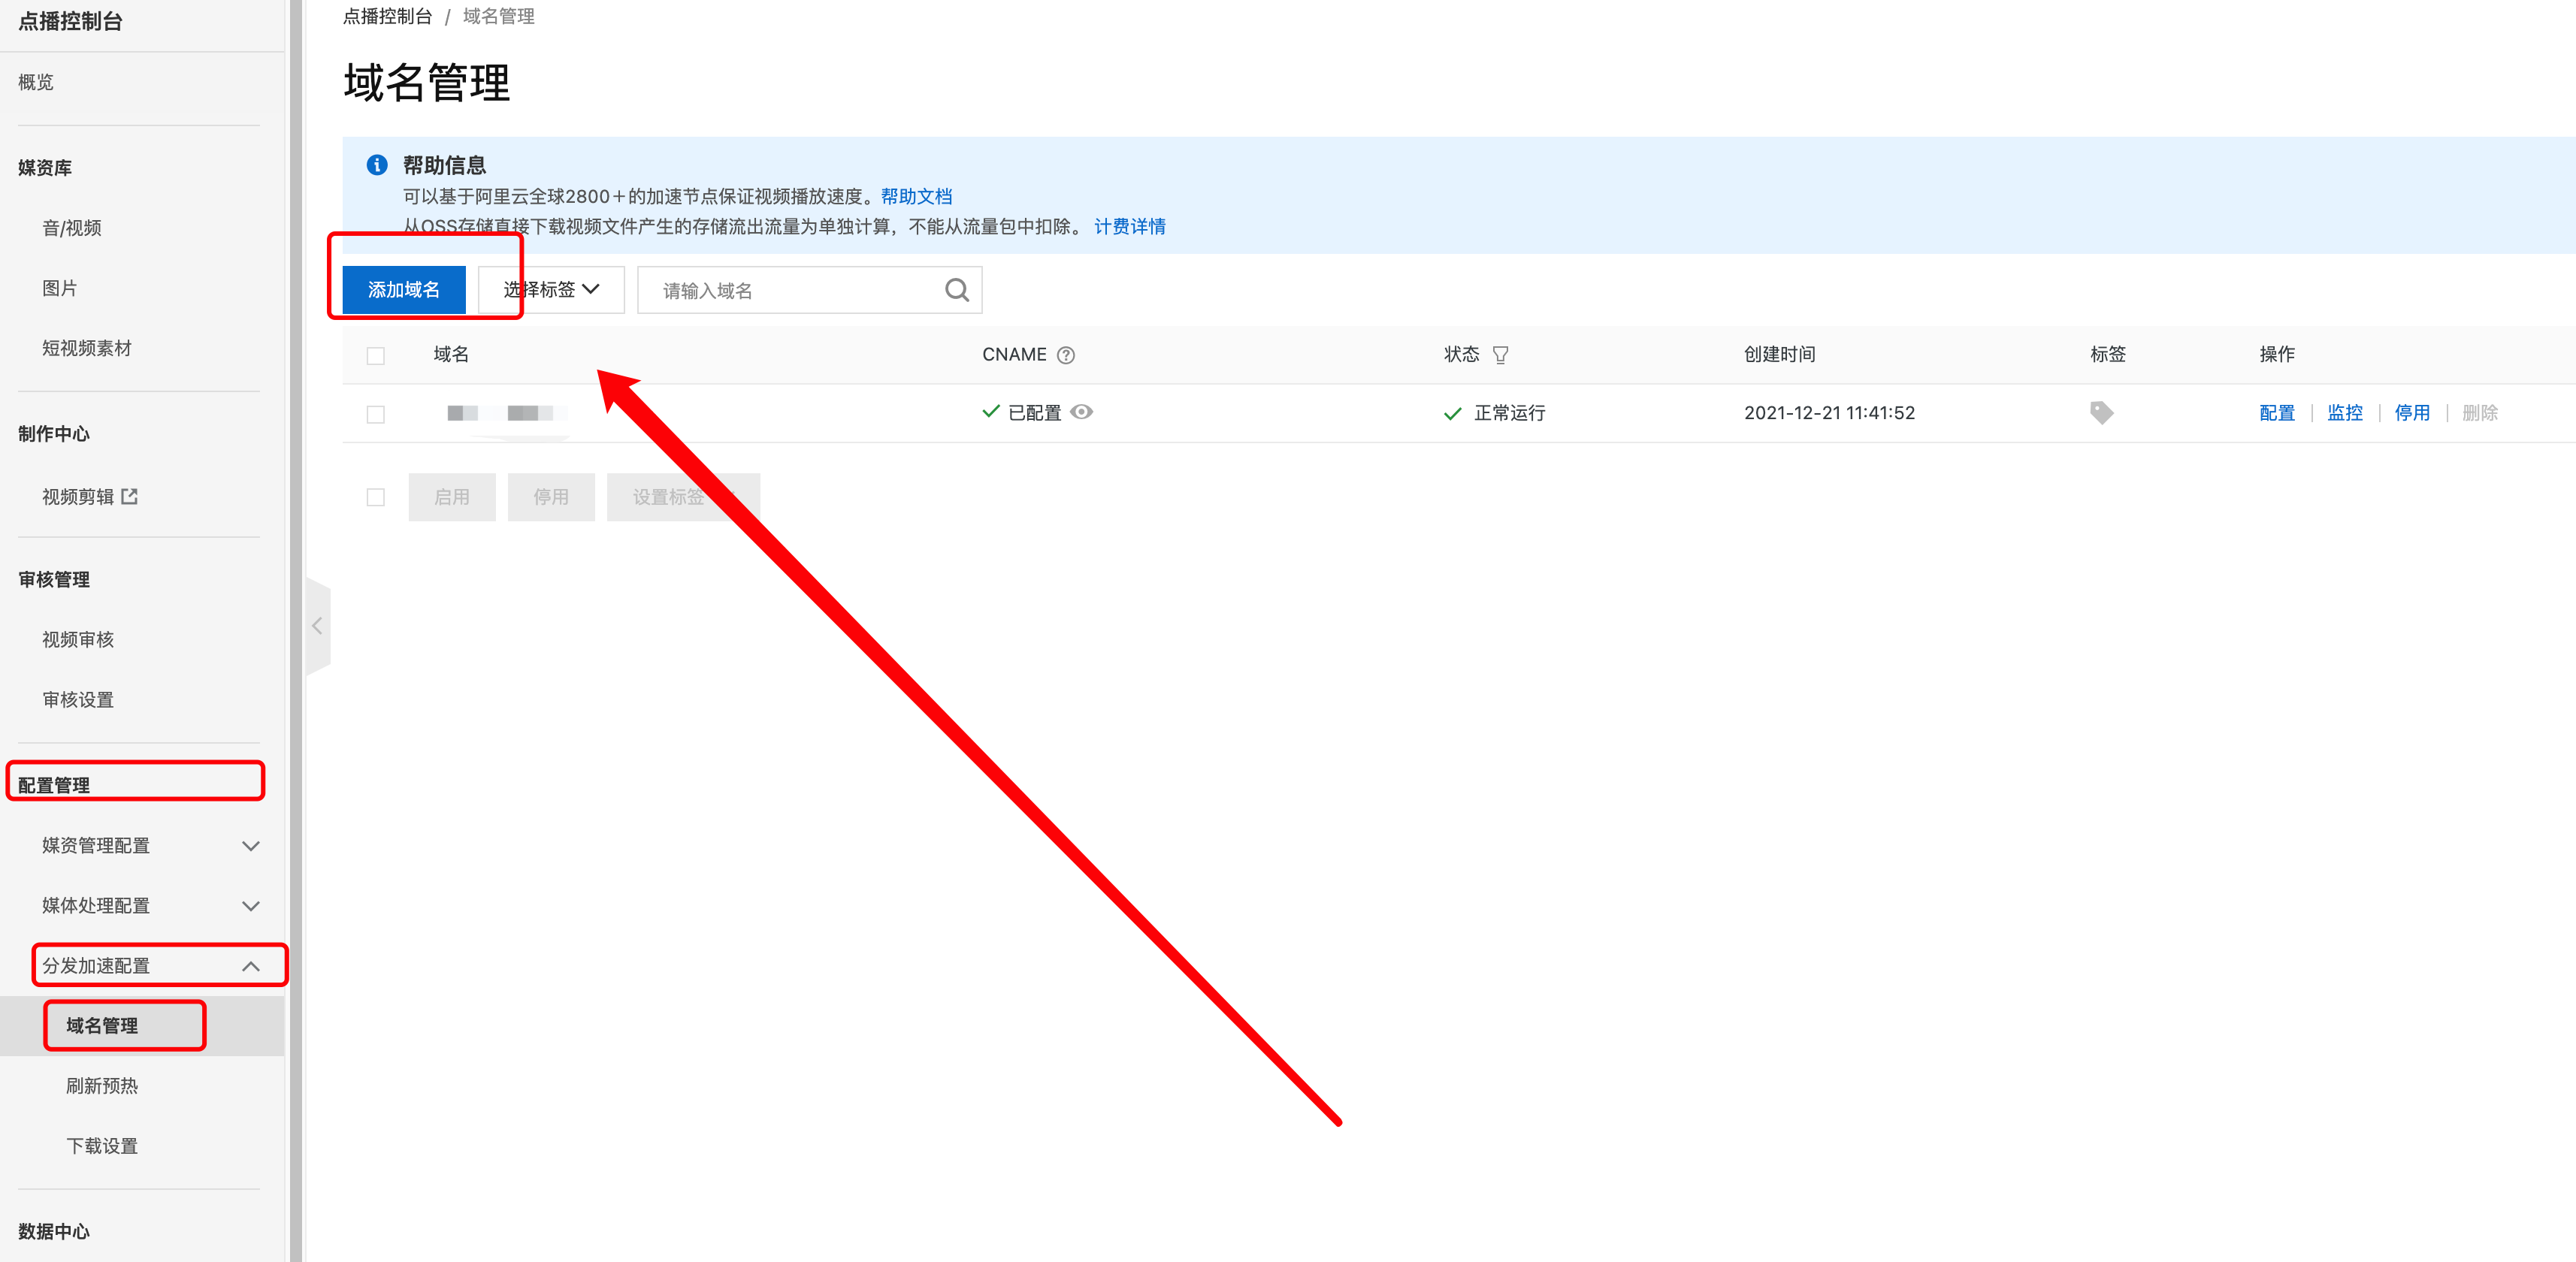Click the eye icon beside 已配置
Screen dimensions: 2576x1262
(x=1082, y=412)
